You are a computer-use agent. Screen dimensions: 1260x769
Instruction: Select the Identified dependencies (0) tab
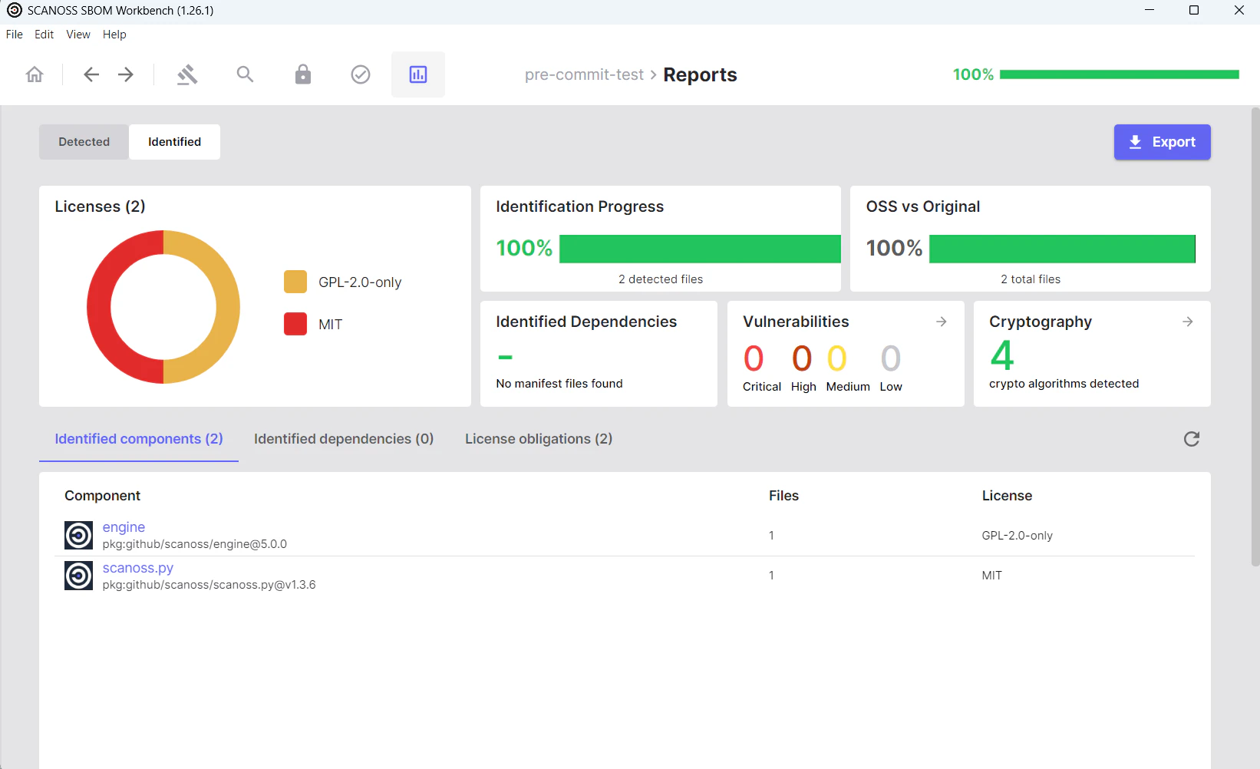[x=344, y=439]
